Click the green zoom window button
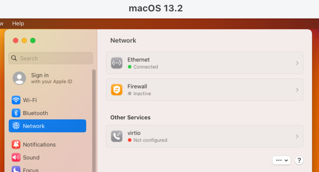 click(x=33, y=41)
